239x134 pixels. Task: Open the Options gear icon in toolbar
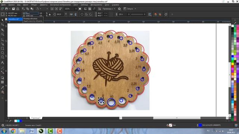pos(119,9)
